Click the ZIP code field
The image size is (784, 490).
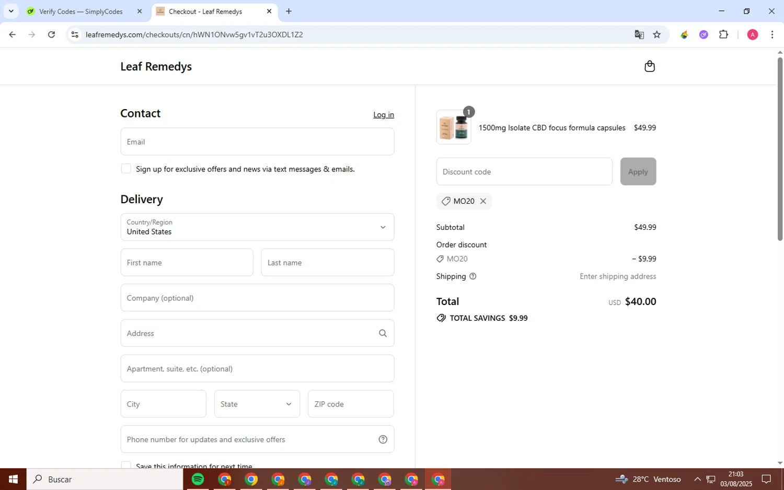[x=351, y=404]
